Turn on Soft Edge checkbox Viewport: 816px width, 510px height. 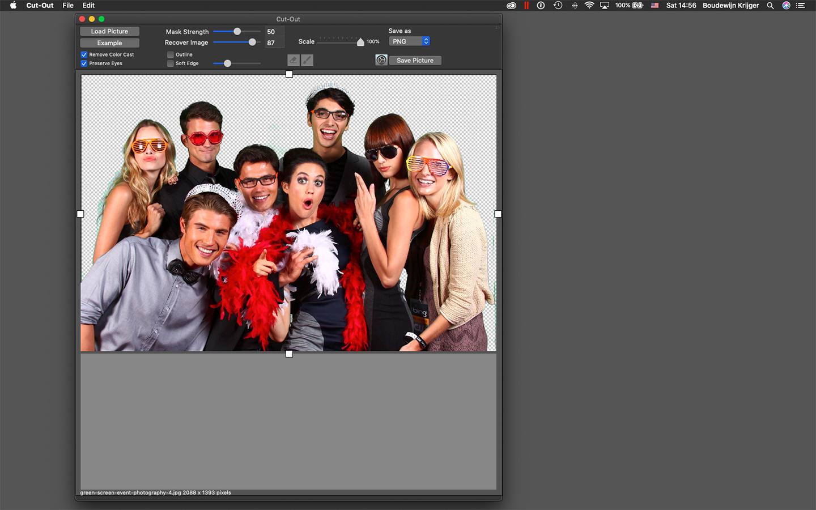coord(171,63)
